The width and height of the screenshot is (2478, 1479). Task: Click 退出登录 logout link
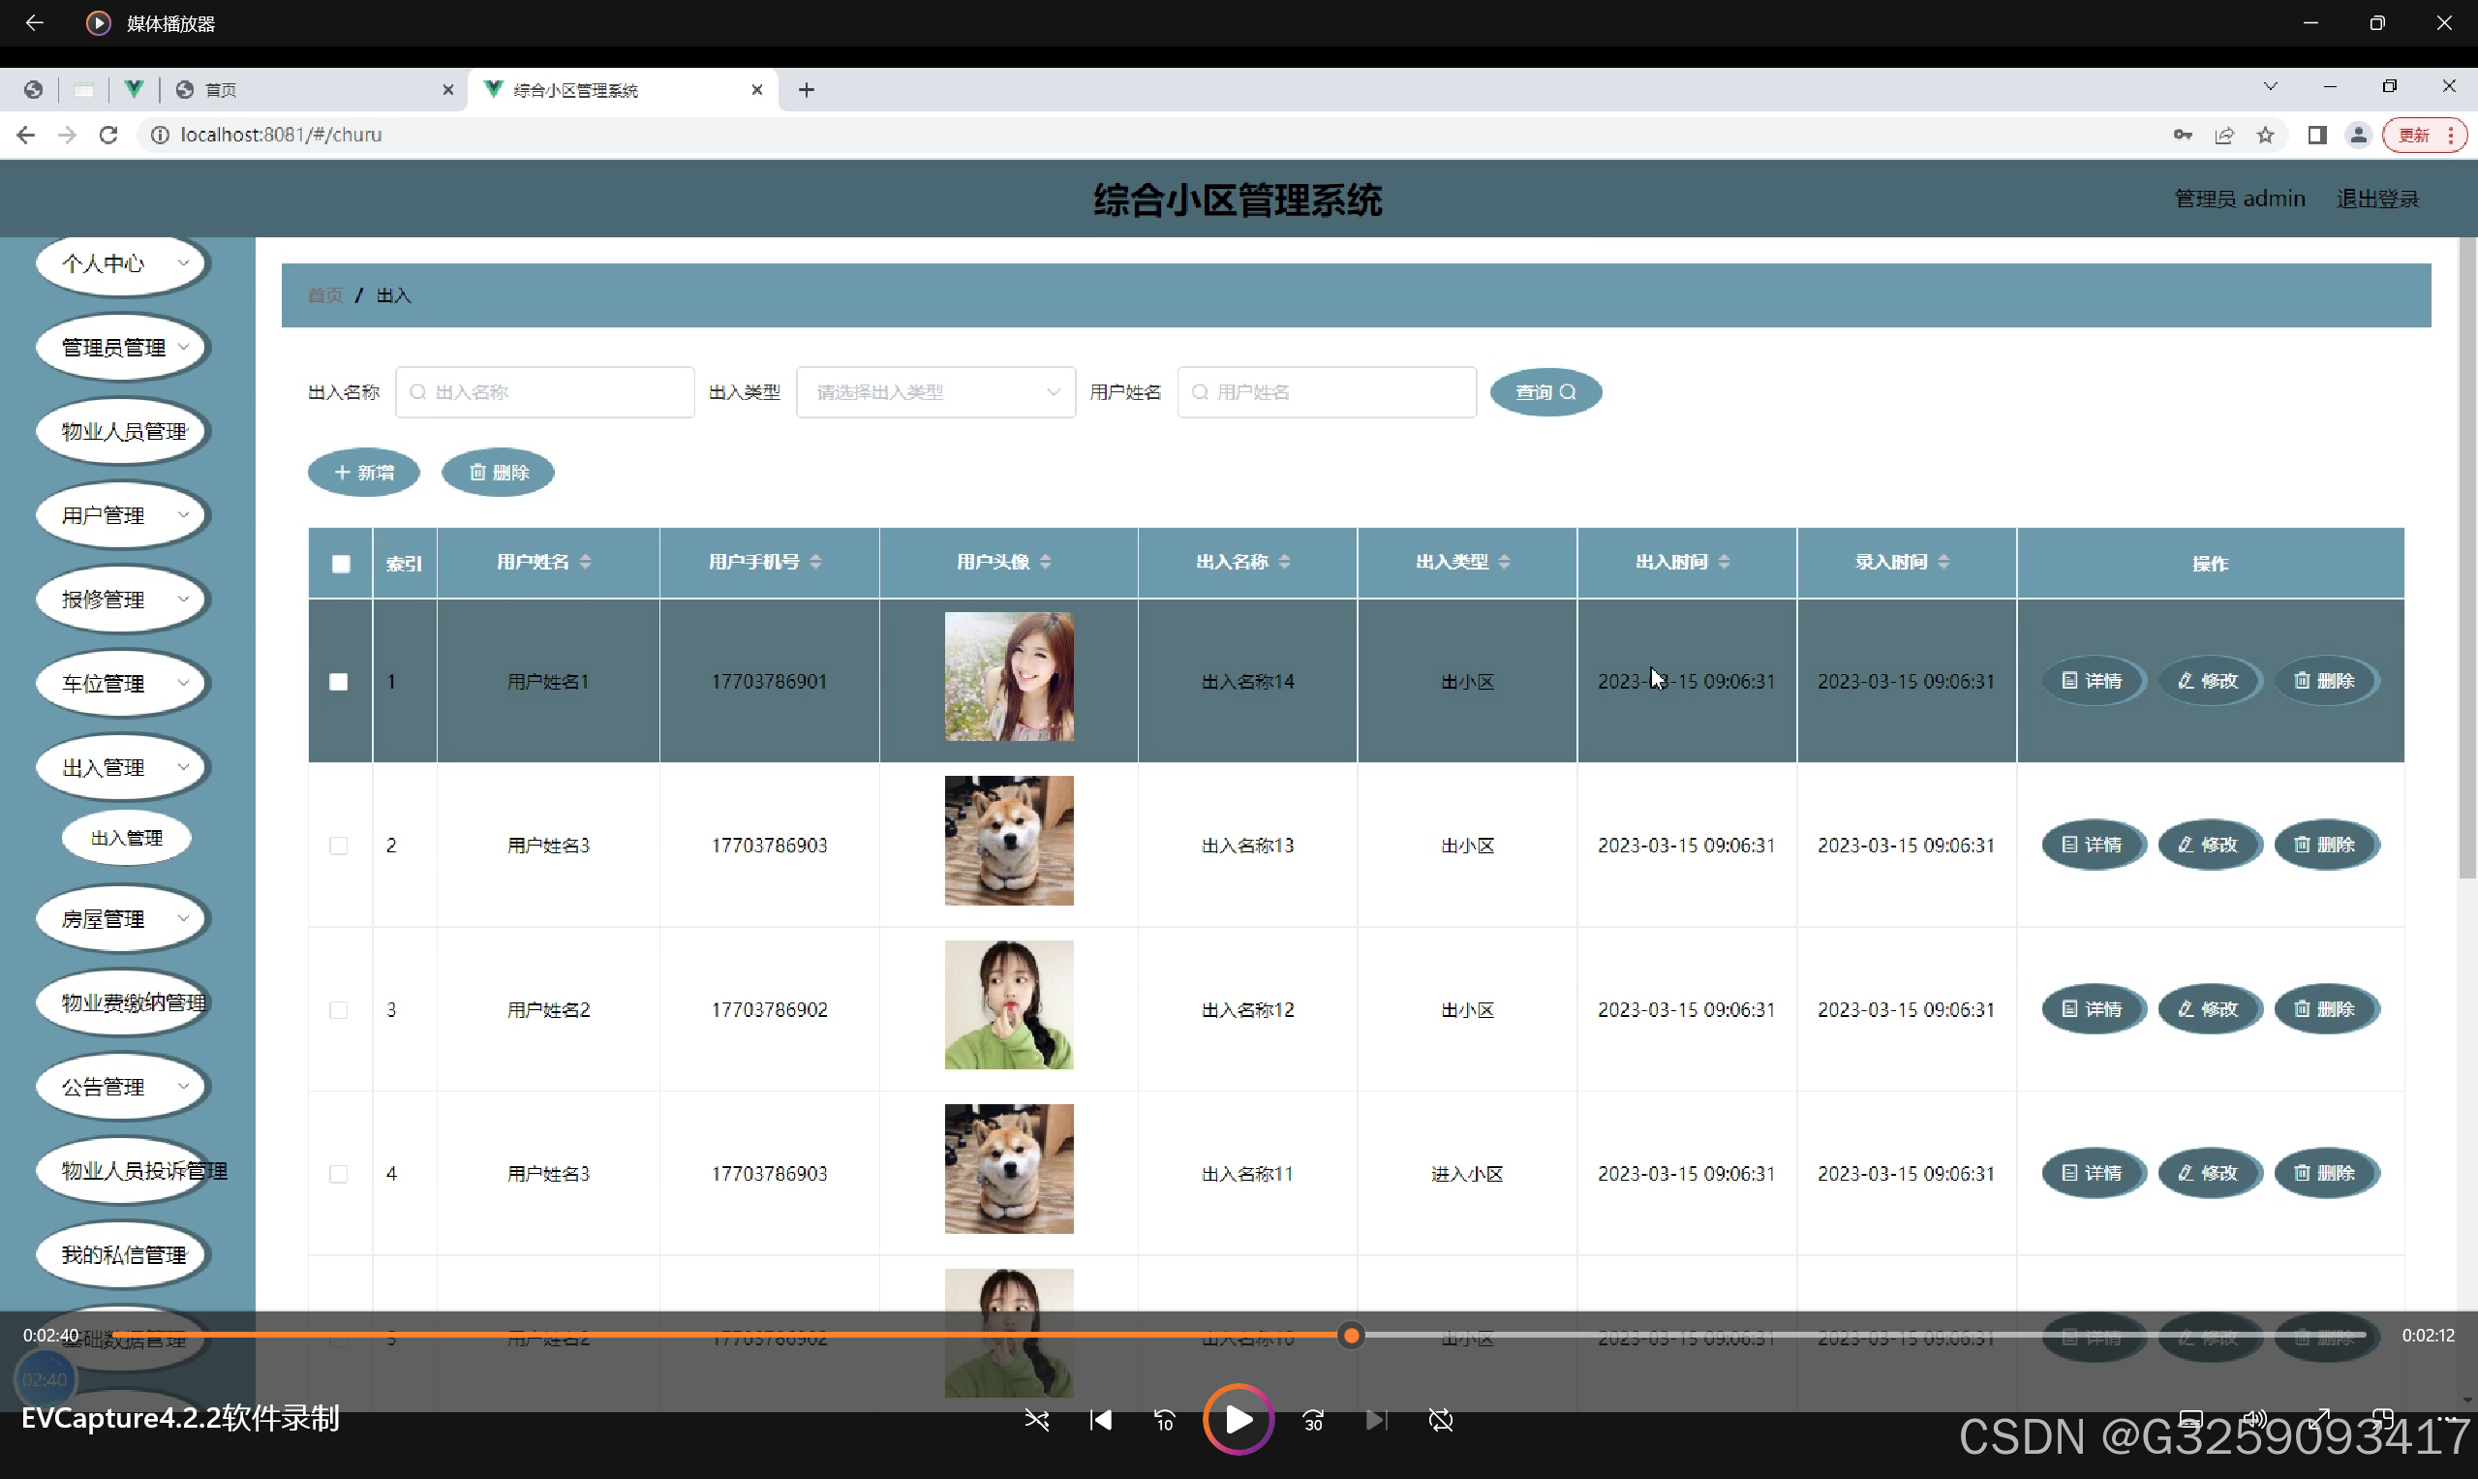tap(2377, 200)
